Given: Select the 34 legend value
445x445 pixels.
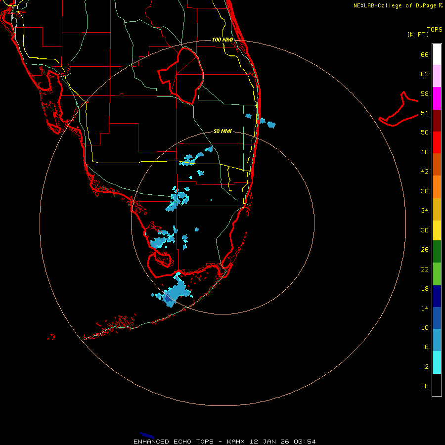Looking at the screenshot, I should point(425,210).
